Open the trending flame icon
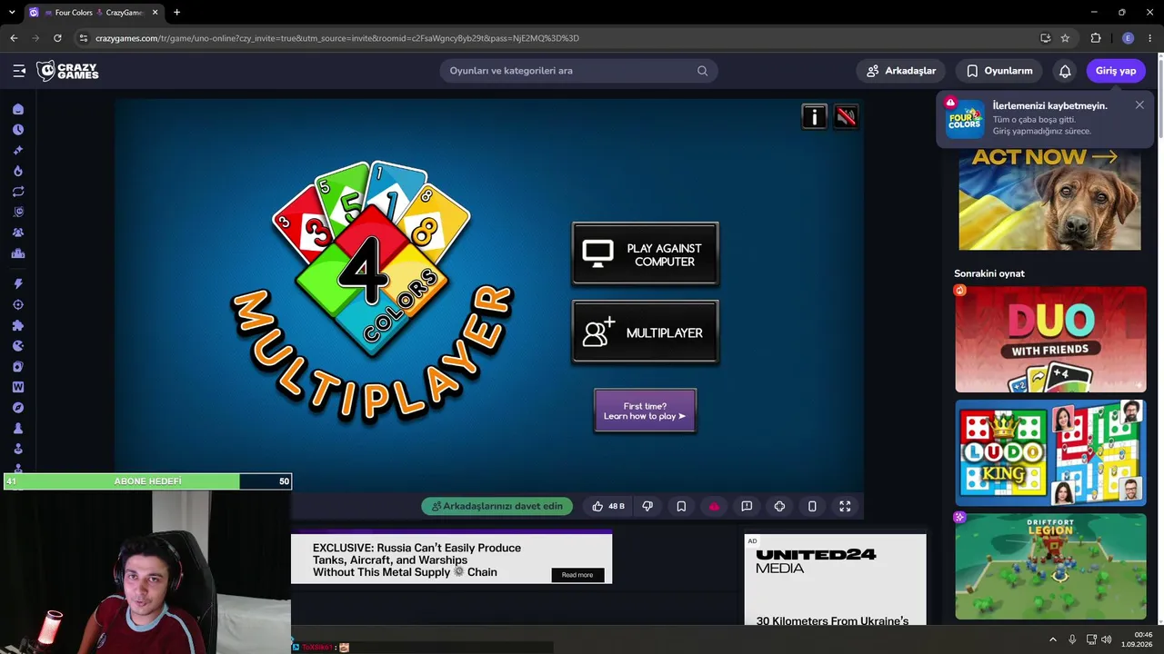The height and width of the screenshot is (654, 1164). coord(18,171)
